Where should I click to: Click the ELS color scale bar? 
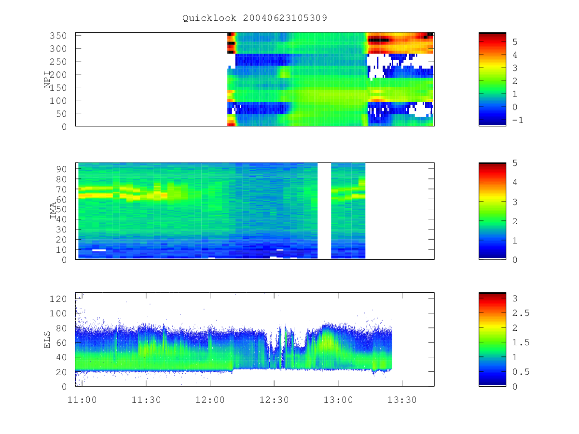coord(492,339)
